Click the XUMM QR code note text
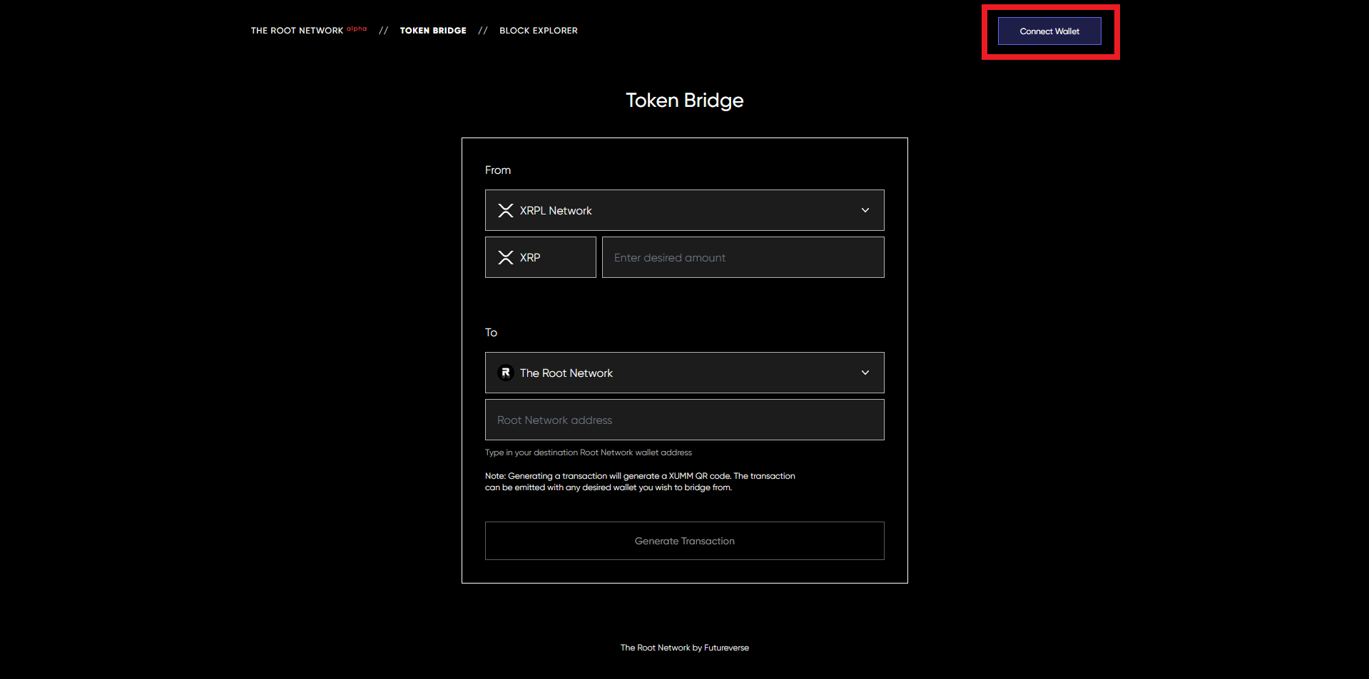Screen dimensions: 1369x679 click(x=639, y=482)
